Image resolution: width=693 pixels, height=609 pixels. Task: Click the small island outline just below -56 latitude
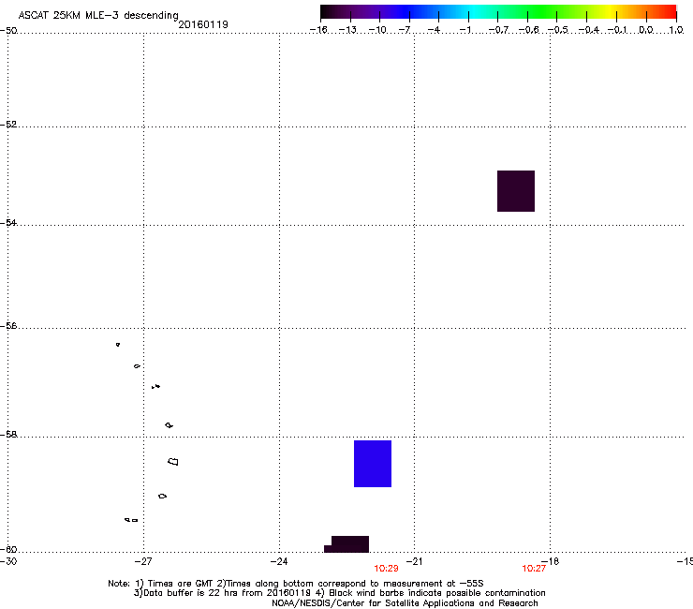click(x=118, y=345)
